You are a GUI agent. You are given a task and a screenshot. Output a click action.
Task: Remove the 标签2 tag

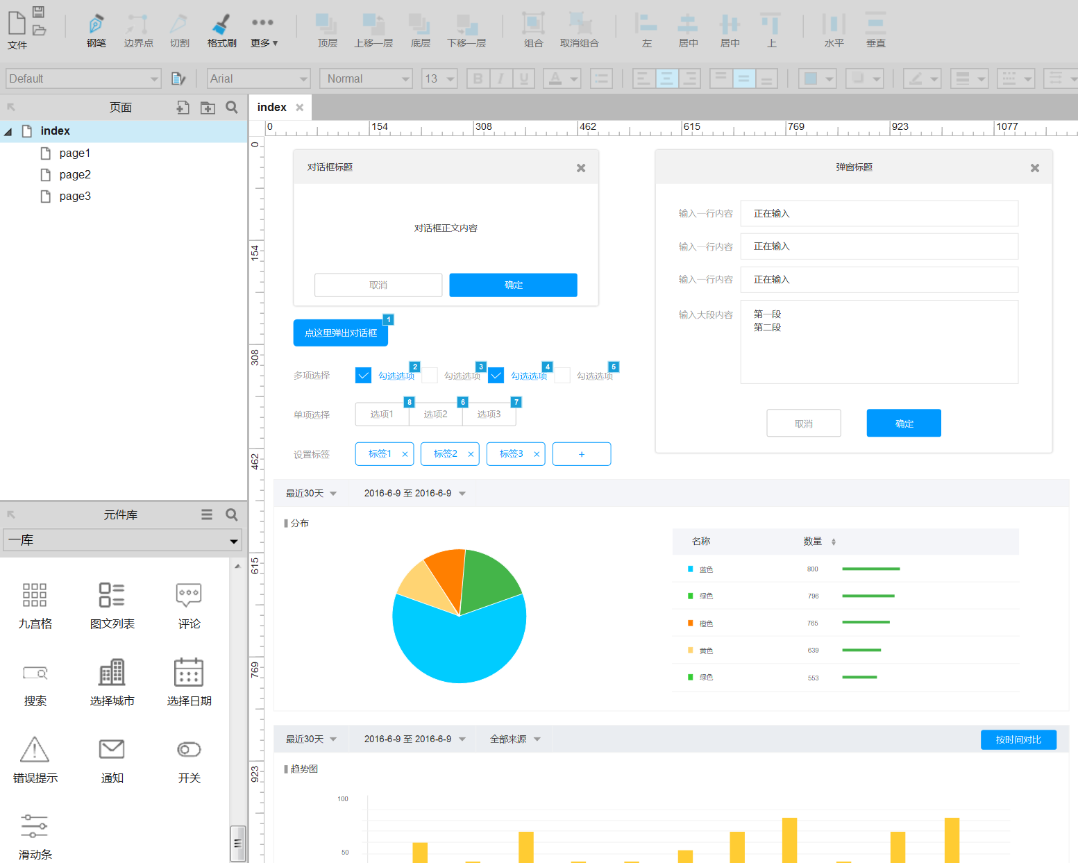click(x=471, y=454)
